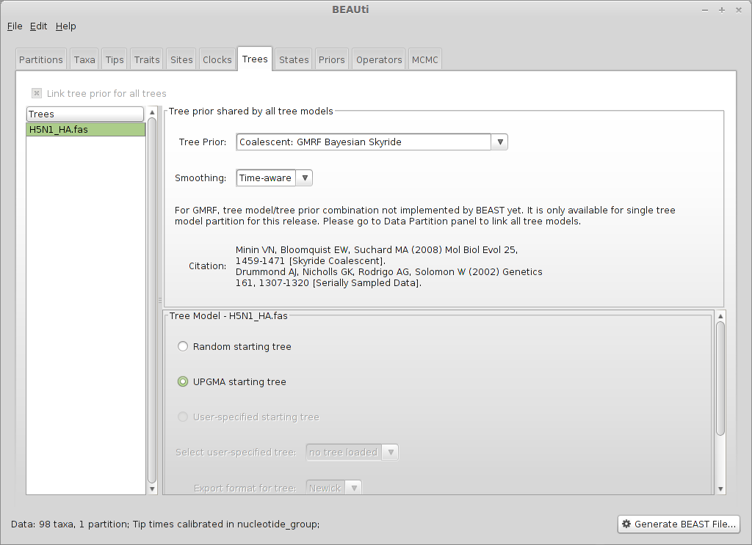Switch to the Priors tab

pyautogui.click(x=331, y=60)
